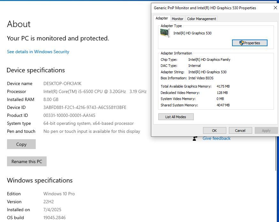Select the Adapter tab
The width and height of the screenshot is (279, 222).
tap(162, 18)
